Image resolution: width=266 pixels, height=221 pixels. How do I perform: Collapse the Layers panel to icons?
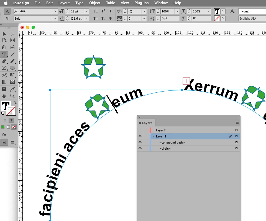pyautogui.click(x=237, y=117)
